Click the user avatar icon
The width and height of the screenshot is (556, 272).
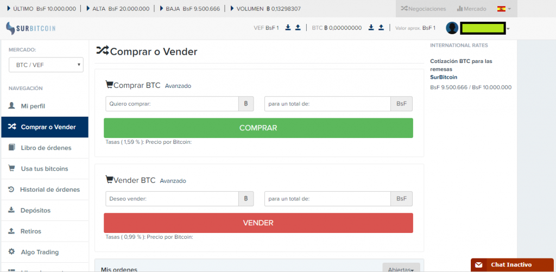coord(452,28)
